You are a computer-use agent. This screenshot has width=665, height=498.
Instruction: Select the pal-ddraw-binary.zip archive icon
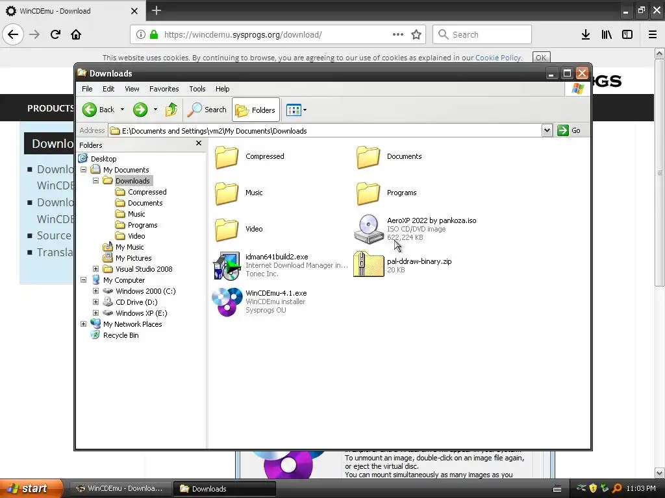tap(368, 265)
